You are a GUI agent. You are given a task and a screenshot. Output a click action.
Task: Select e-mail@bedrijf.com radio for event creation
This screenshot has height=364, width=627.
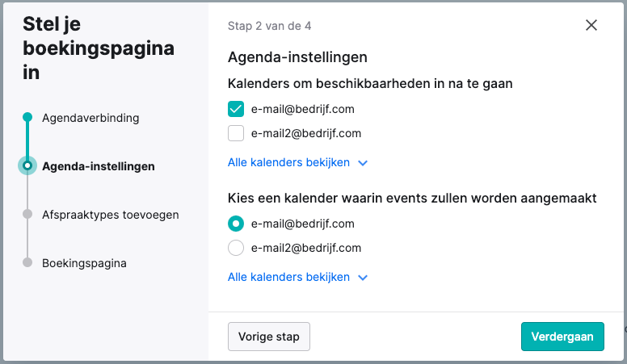point(236,224)
